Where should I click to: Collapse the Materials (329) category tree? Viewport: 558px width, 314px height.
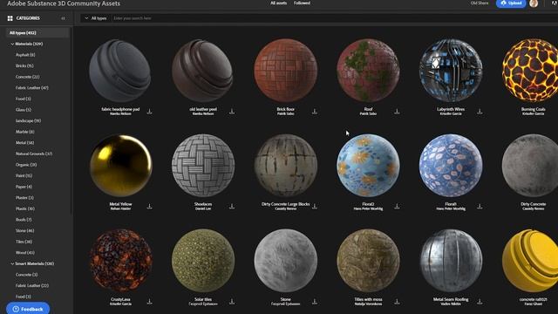point(12,44)
